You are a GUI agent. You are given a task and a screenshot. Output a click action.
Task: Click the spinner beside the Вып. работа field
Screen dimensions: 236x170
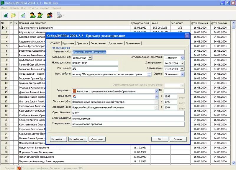(149, 74)
